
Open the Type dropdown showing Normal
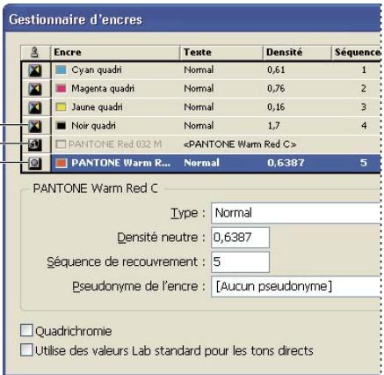[x=296, y=213]
